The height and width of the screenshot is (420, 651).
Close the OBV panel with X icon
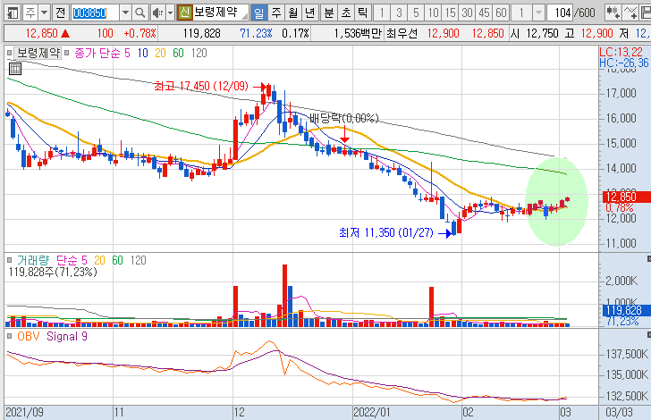pos(648,334)
